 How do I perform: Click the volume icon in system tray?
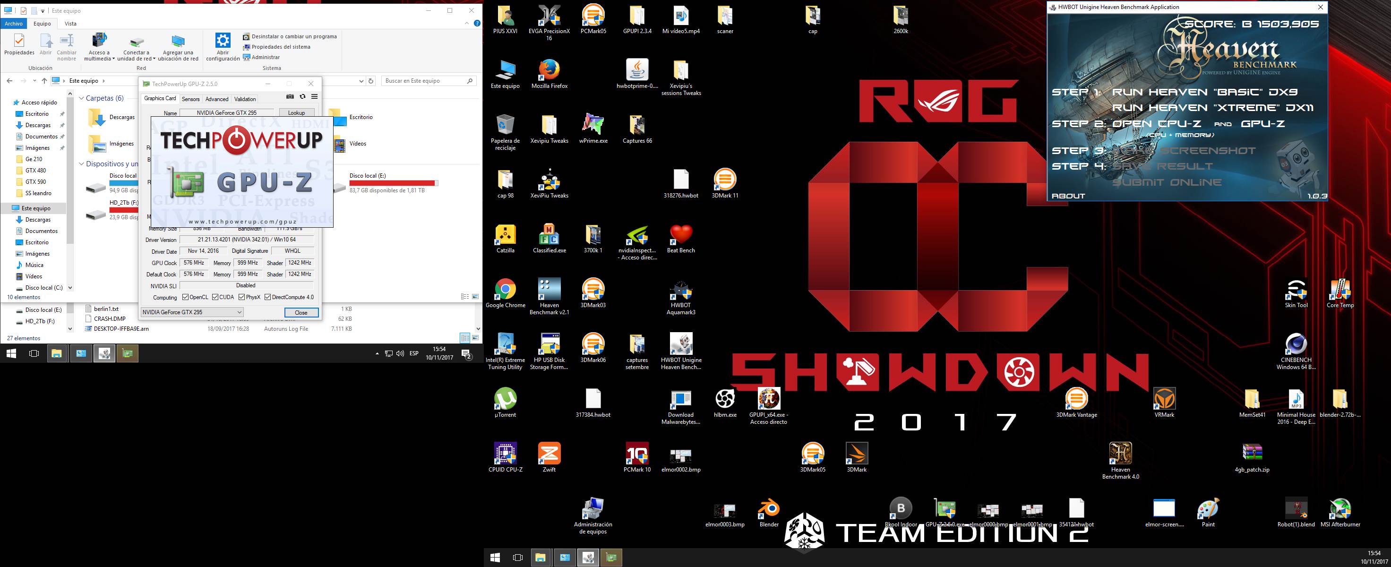[x=400, y=354]
